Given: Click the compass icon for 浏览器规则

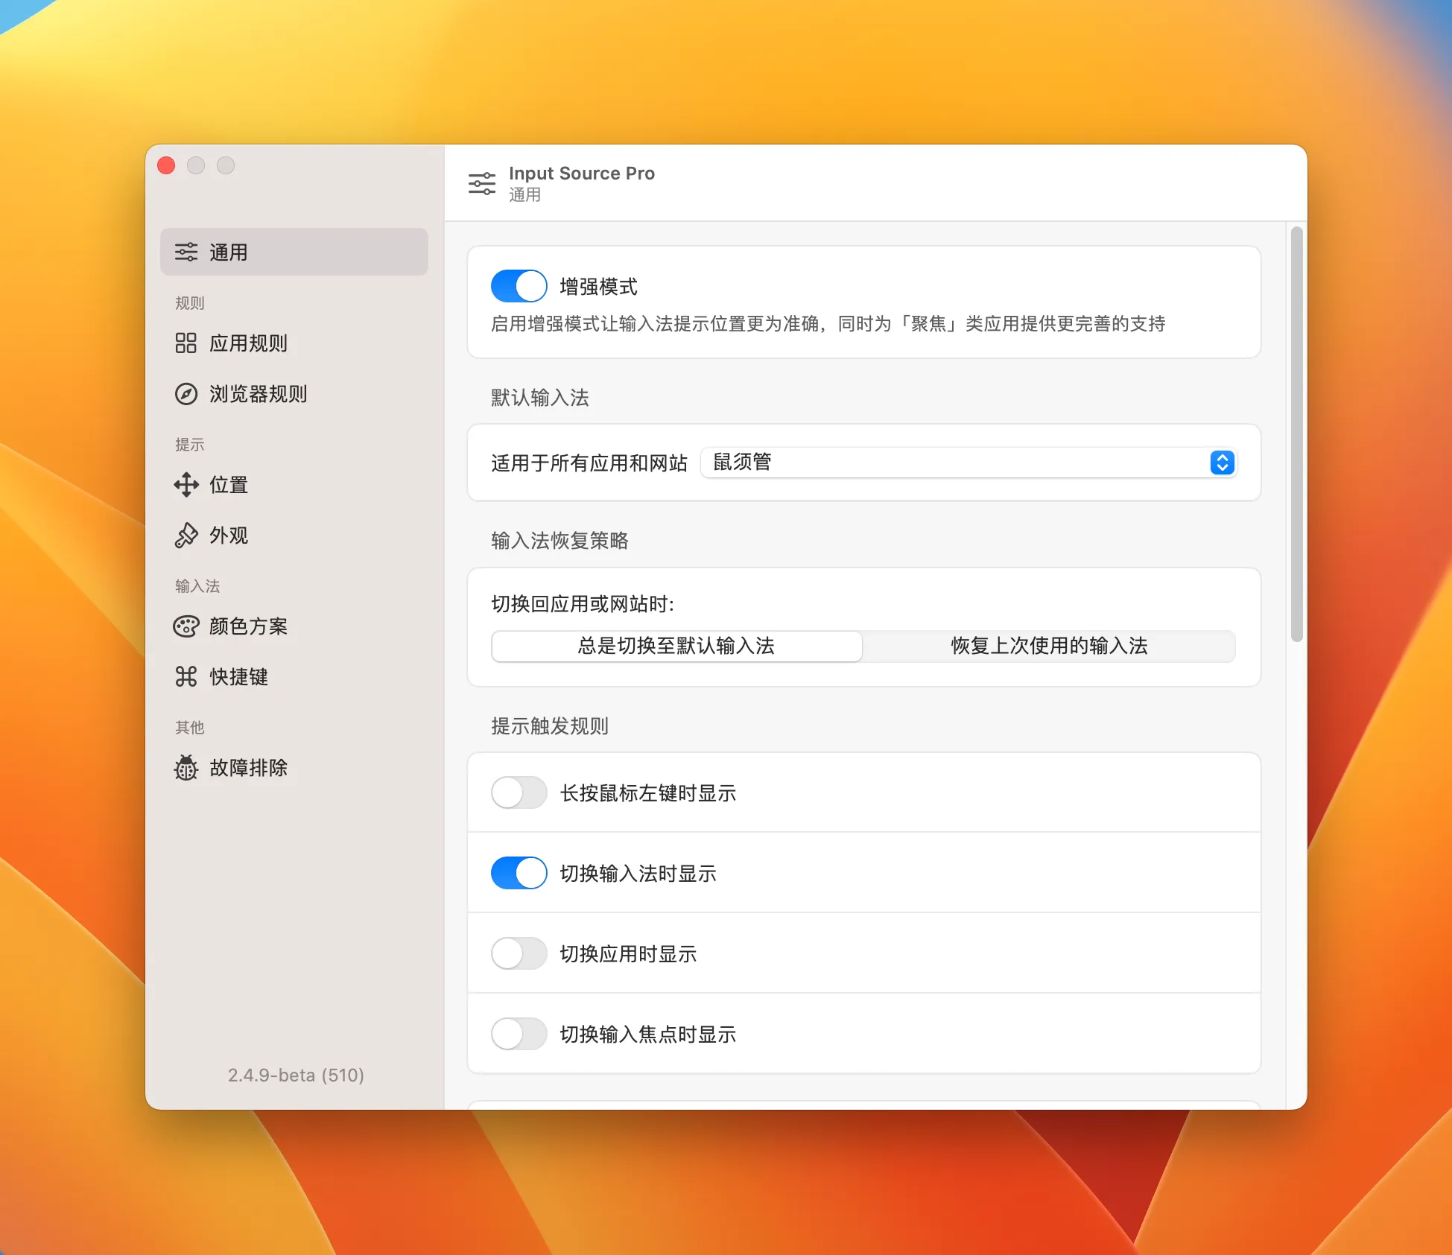Looking at the screenshot, I should coord(186,395).
